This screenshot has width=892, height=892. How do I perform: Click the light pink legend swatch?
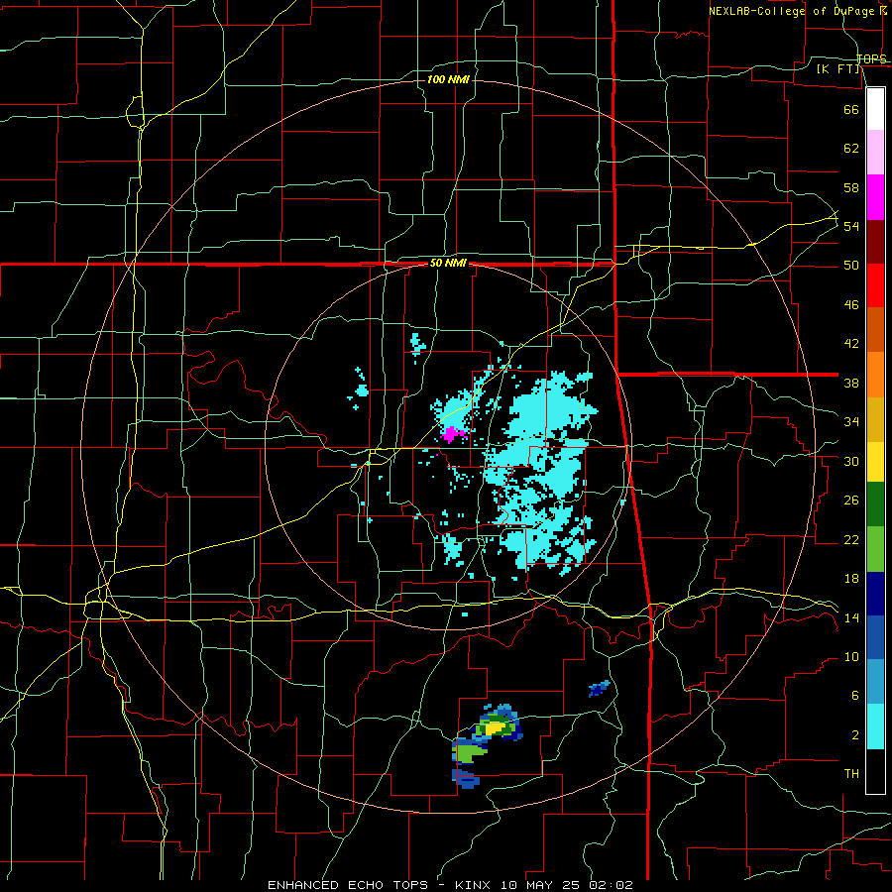pos(875,153)
